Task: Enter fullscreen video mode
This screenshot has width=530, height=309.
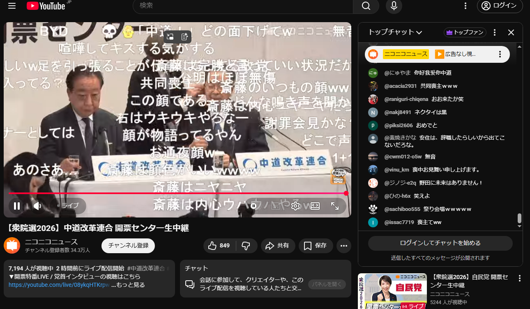Action: tap(335, 206)
